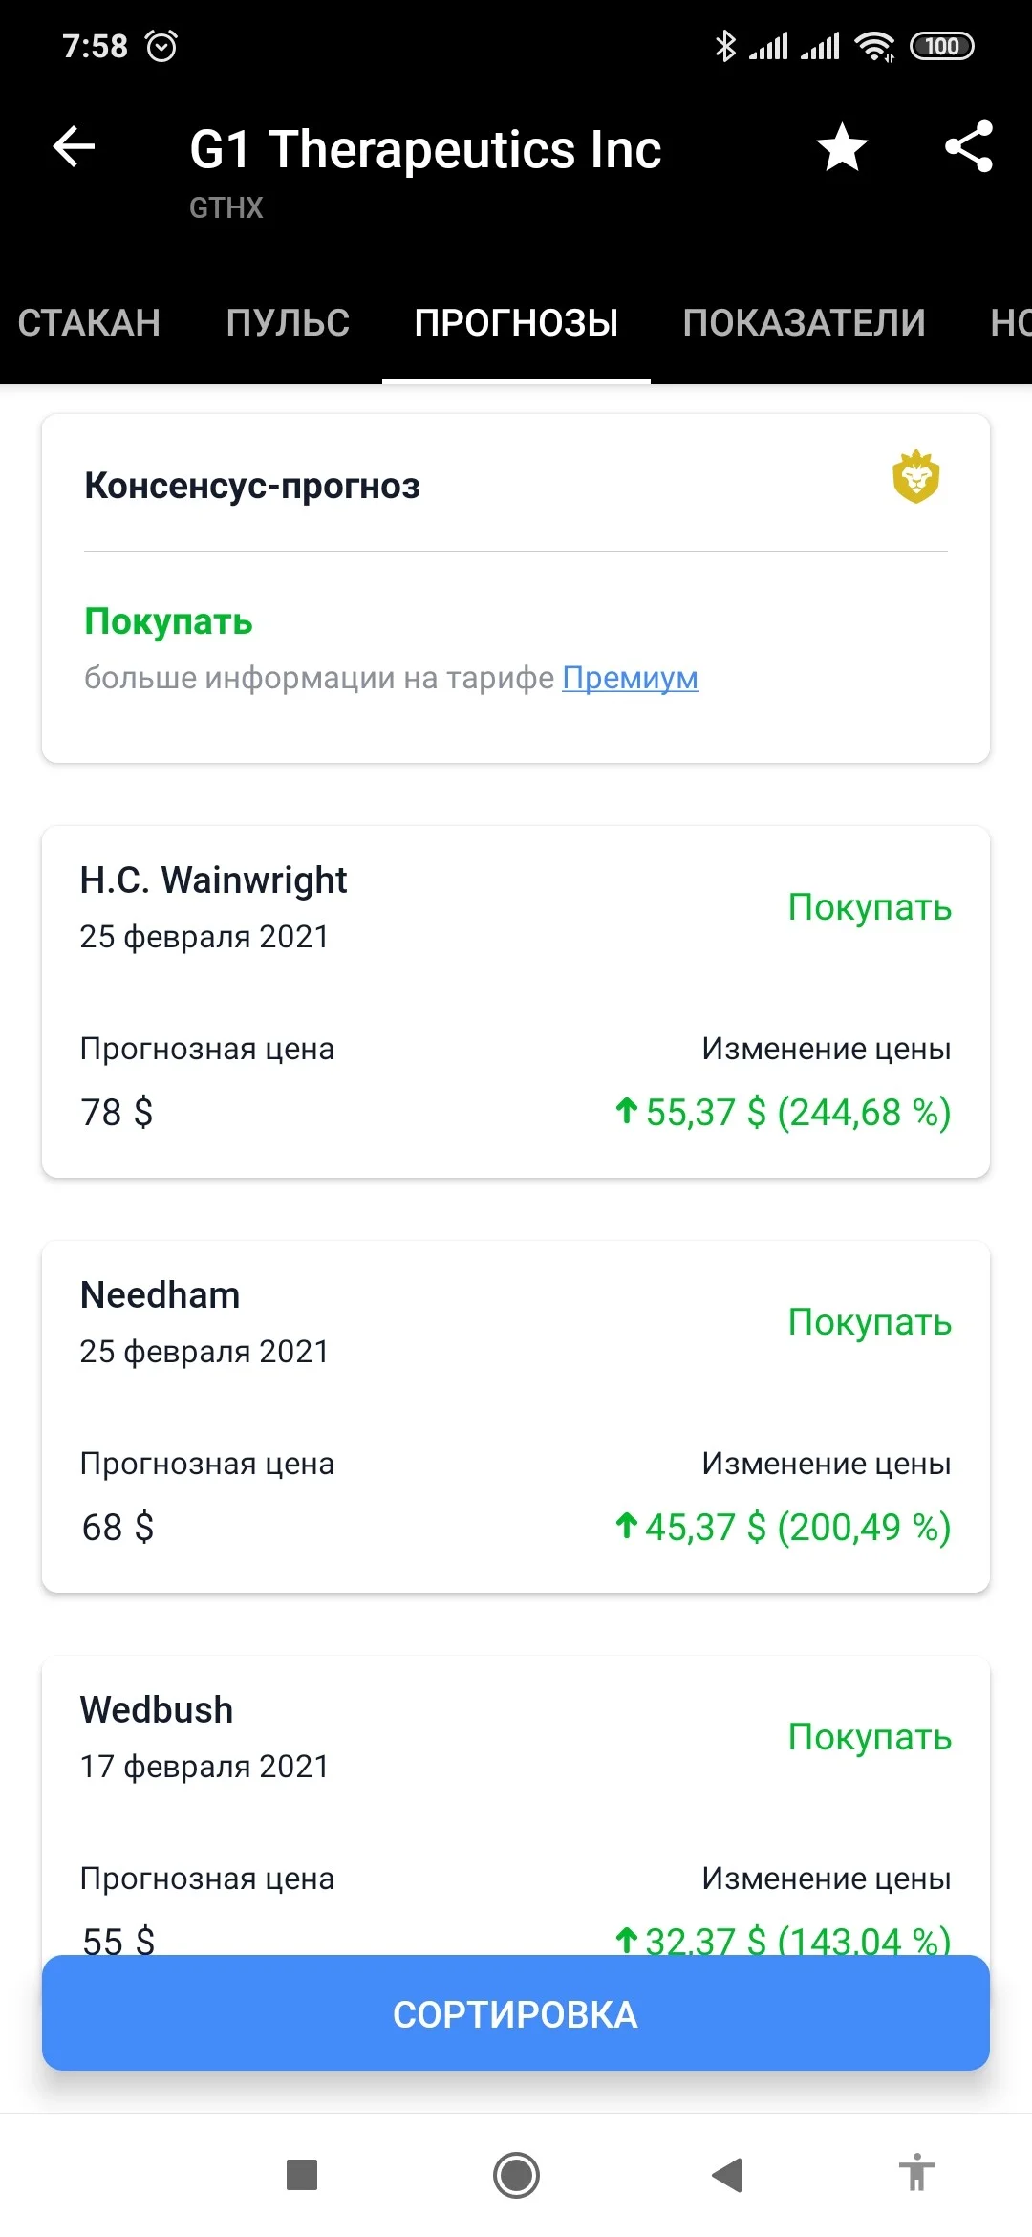1032x2237 pixels.
Task: Select the Прогнозы tab
Action: pos(516,323)
